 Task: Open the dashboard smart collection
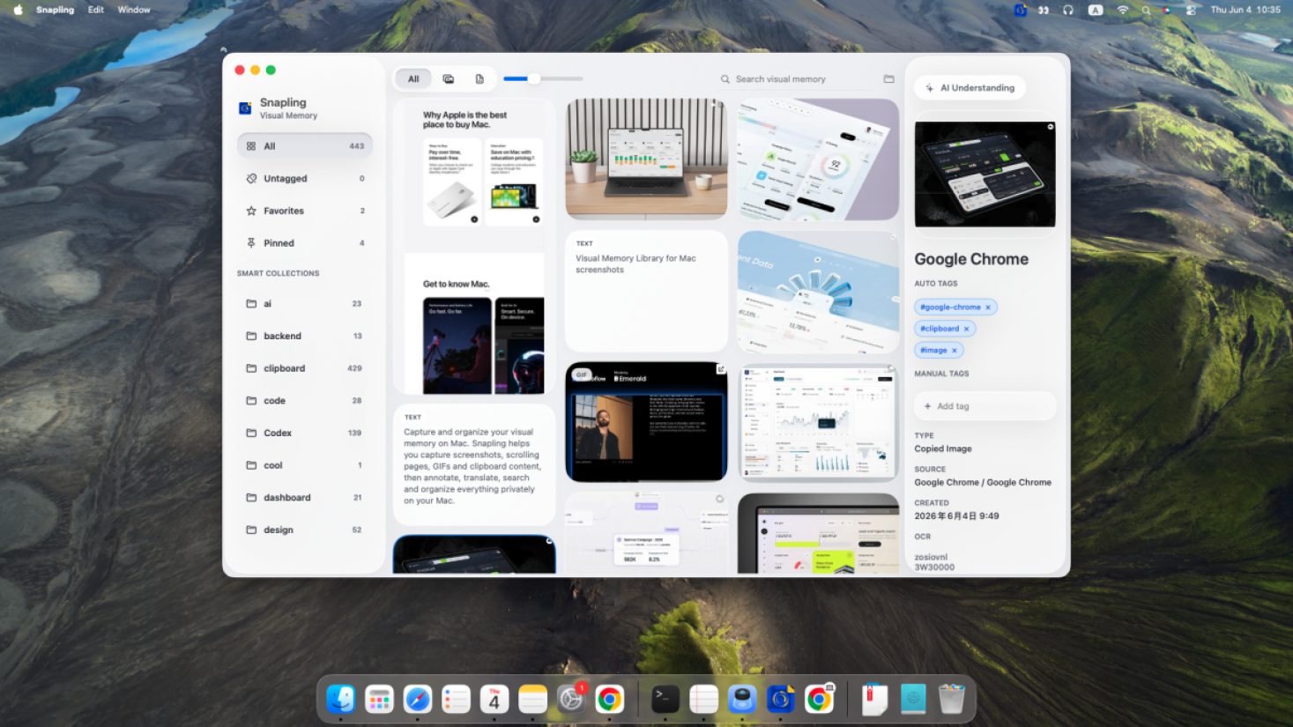tap(305, 498)
